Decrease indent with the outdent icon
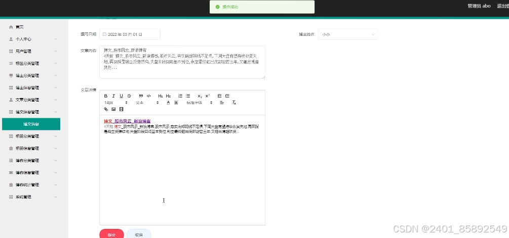 click(219, 96)
